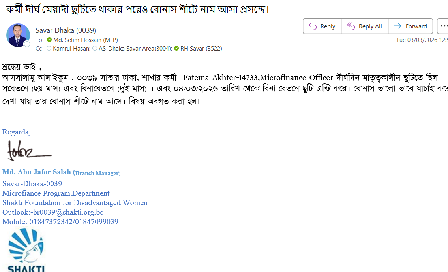The height and width of the screenshot is (272, 448).
Task: Open the more actions ellipsis menu
Action: [x=443, y=26]
